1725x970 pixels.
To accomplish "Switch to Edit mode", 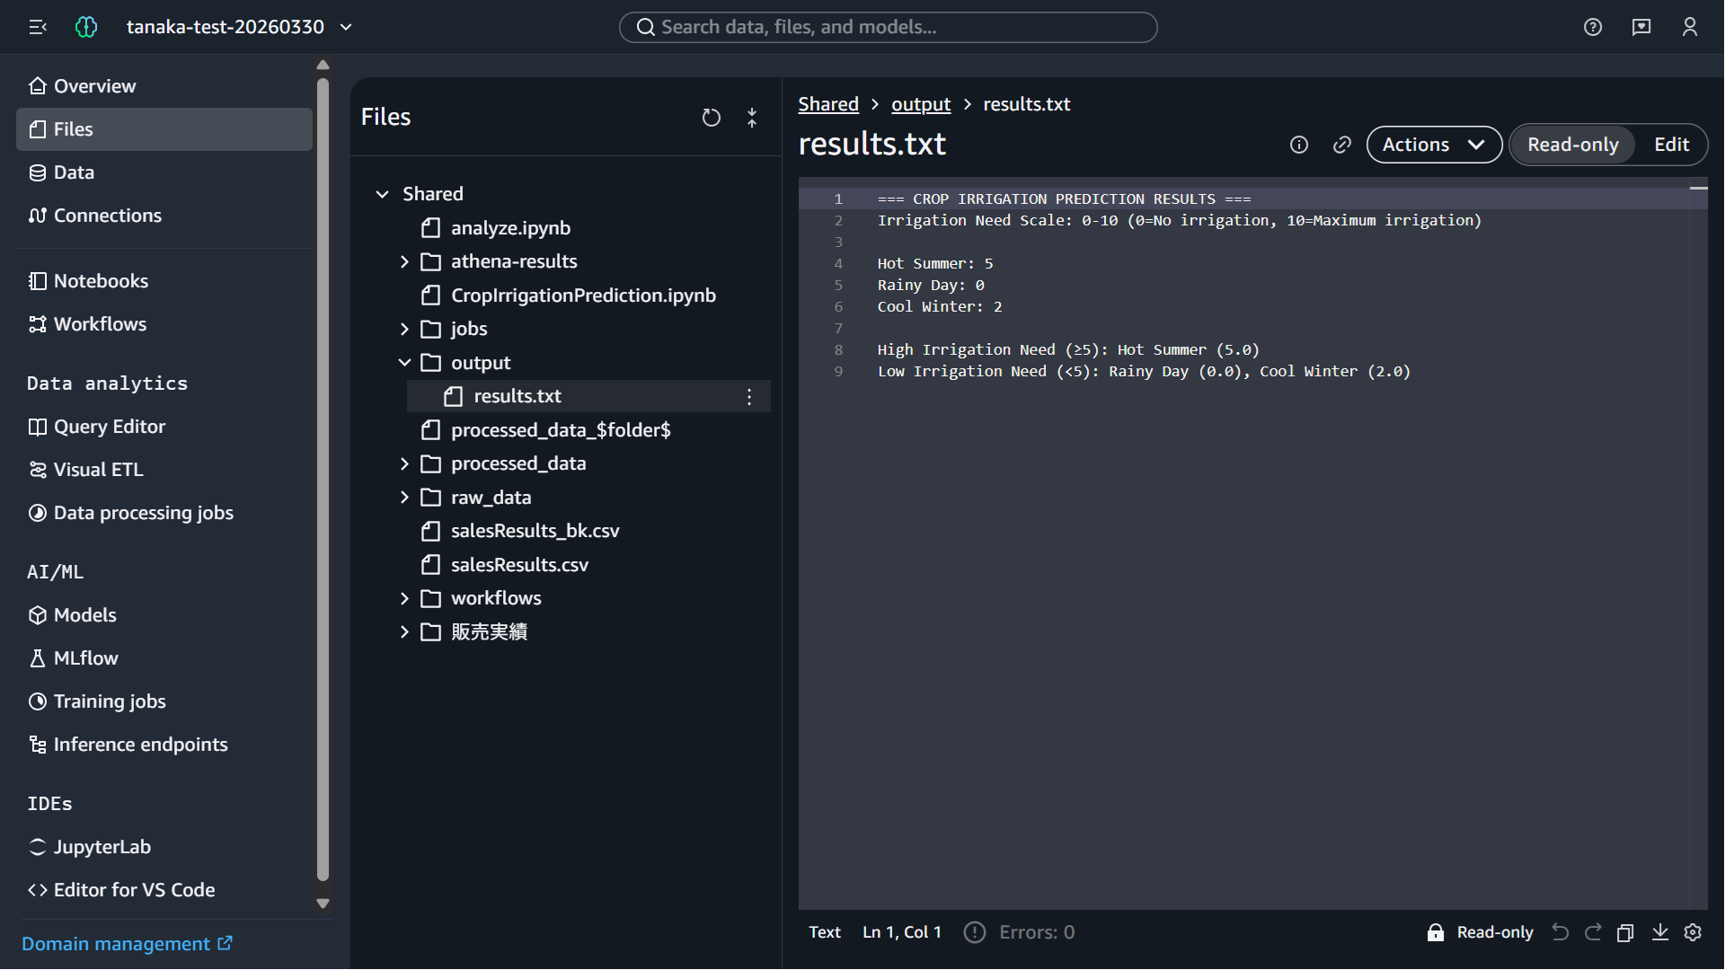I will [x=1671, y=145].
